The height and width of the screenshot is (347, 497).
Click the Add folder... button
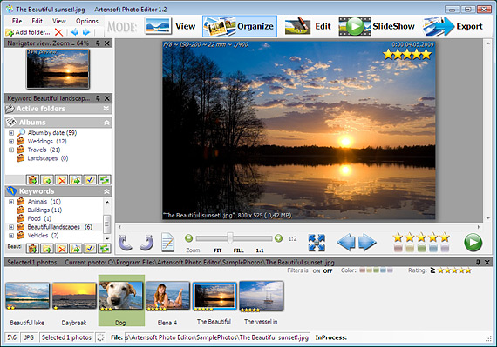point(28,32)
